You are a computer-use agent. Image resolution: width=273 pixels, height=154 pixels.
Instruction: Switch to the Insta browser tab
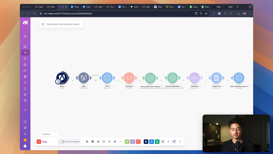coord(87,7)
